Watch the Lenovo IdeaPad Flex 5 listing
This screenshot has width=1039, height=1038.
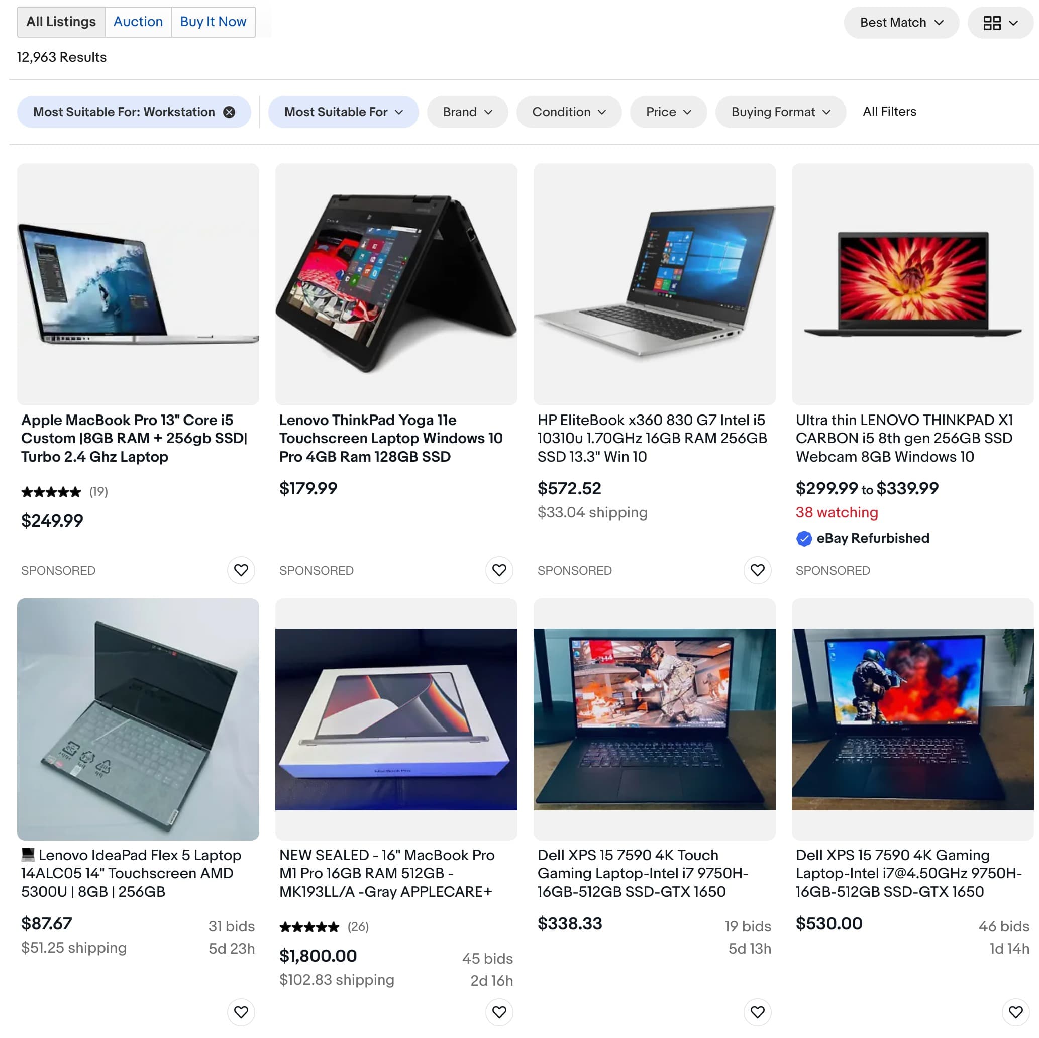[241, 1013]
